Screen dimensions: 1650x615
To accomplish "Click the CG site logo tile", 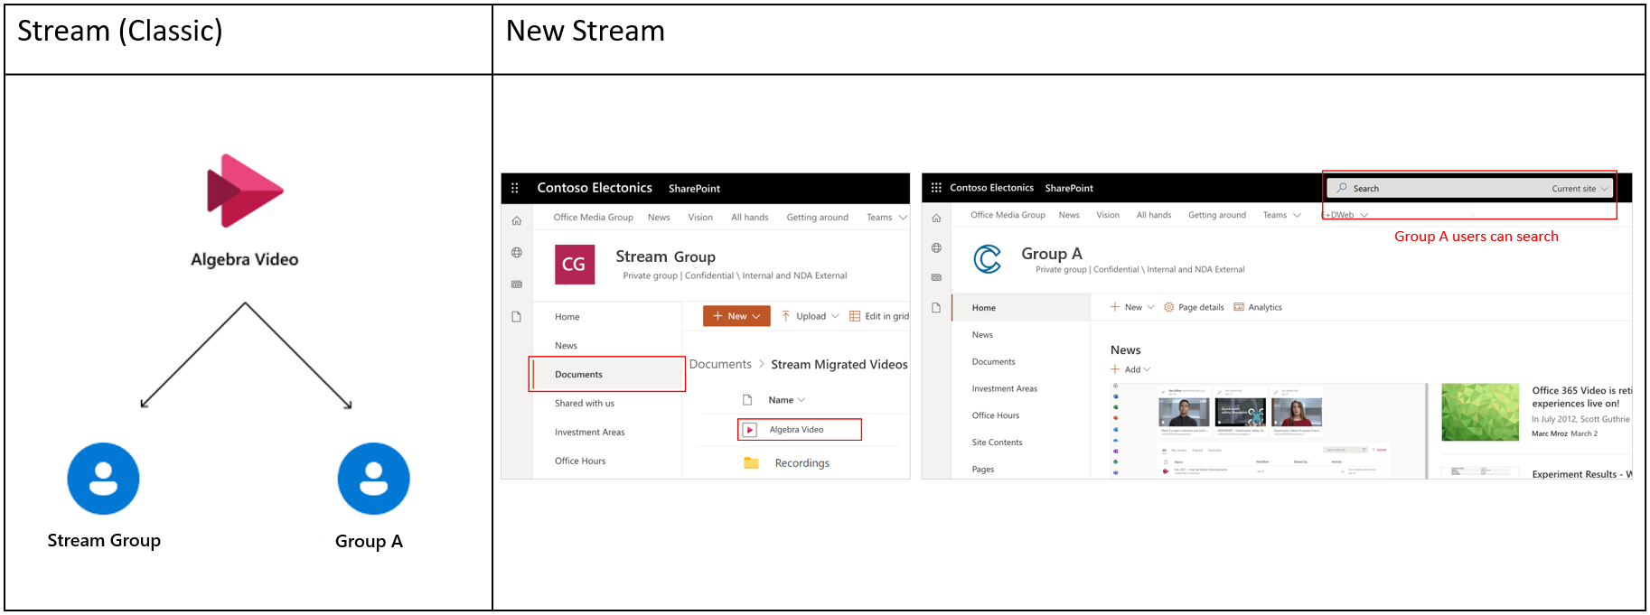I will point(575,265).
